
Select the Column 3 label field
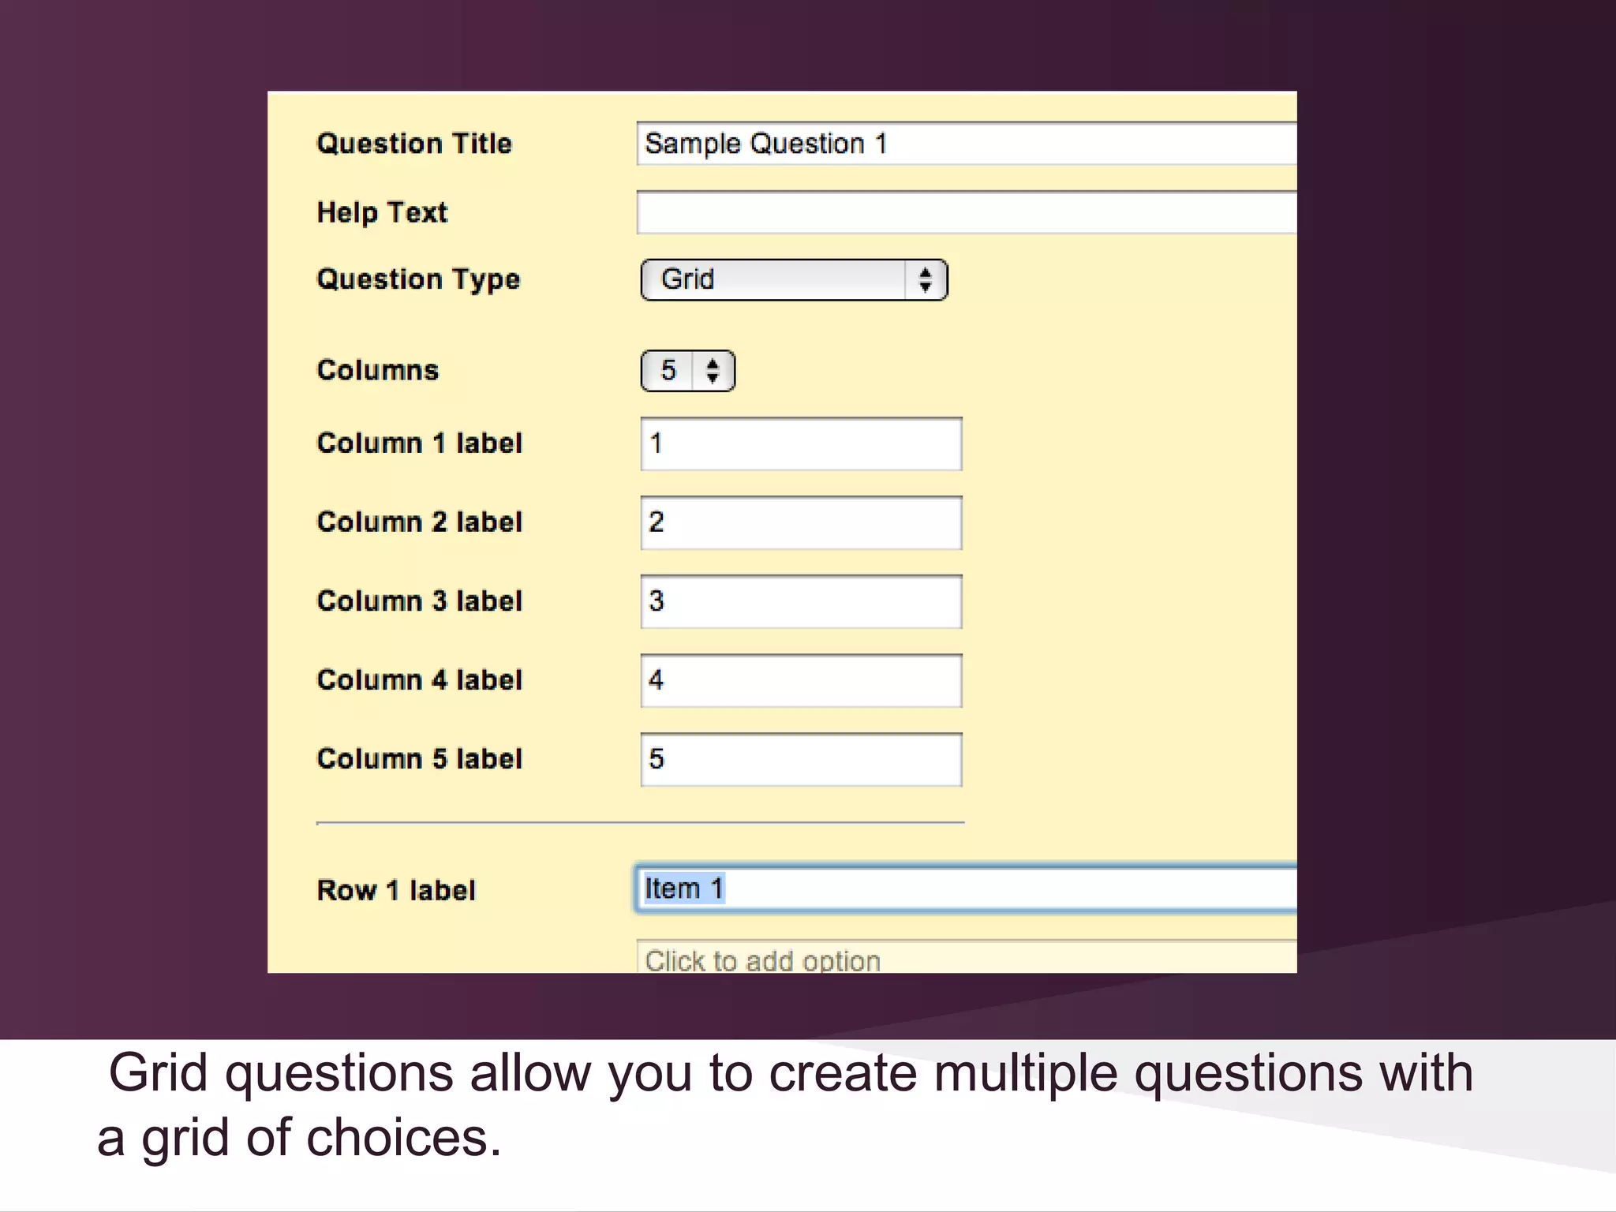[801, 602]
